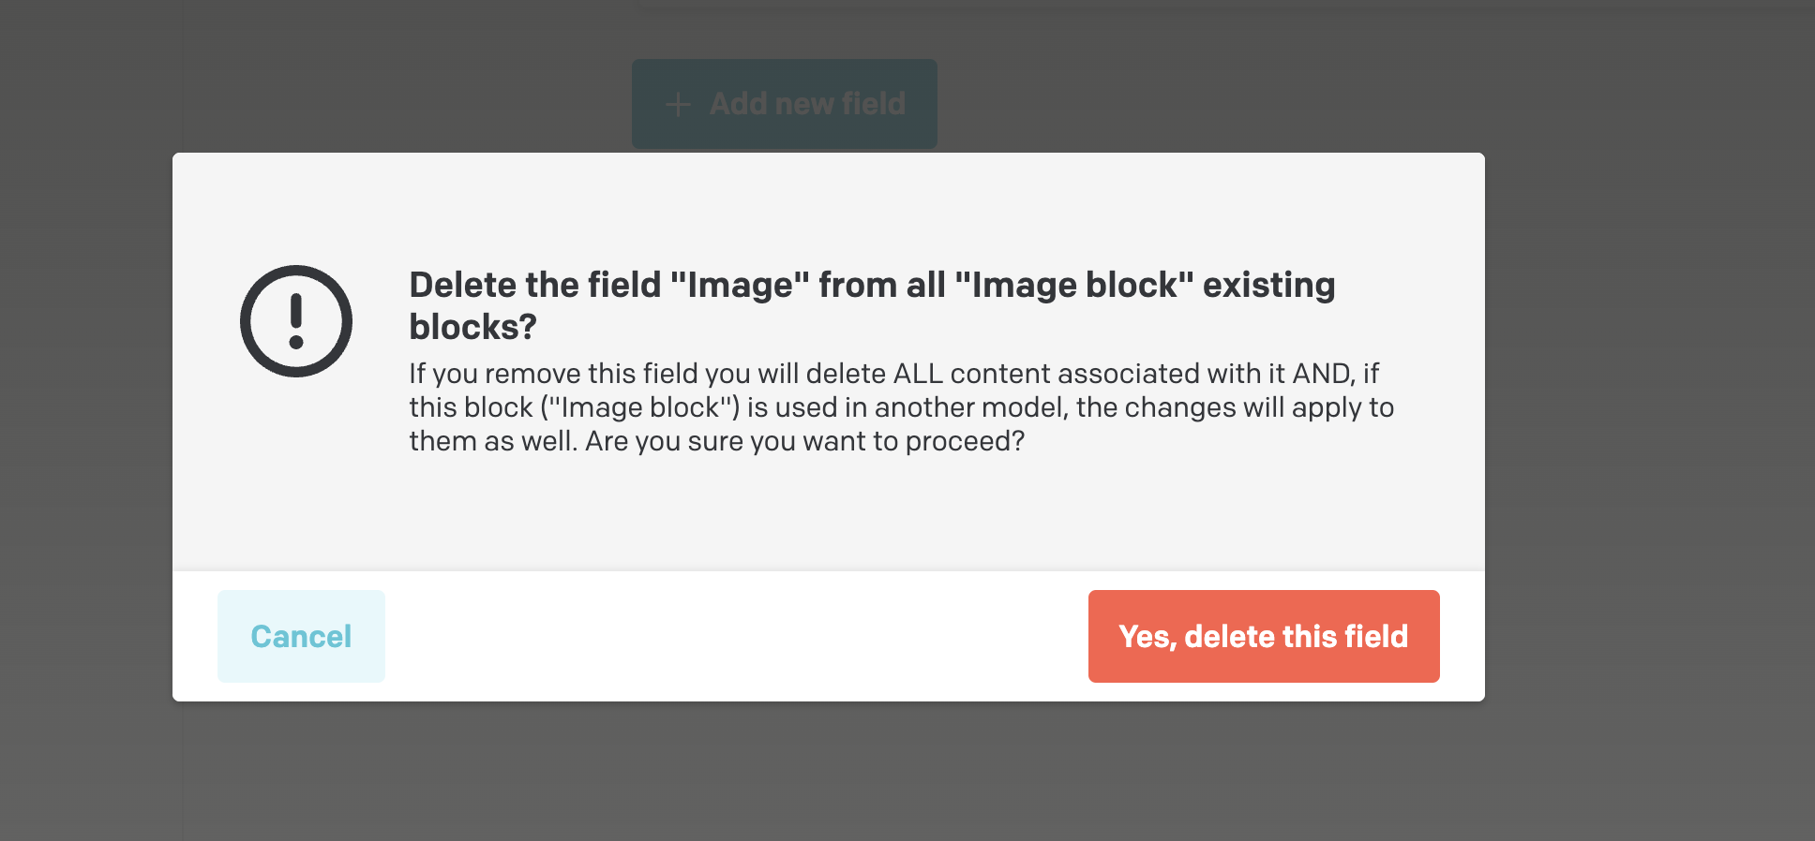
Task: Confirm with Yes, delete this field
Action: click(1264, 636)
